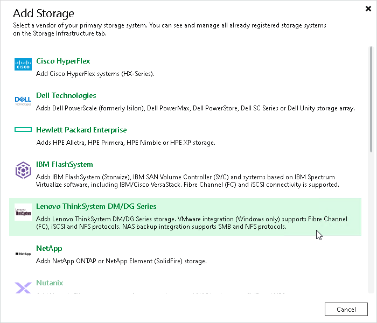Image resolution: width=377 pixels, height=323 pixels.
Task: Click the scrollbar track below the thumb
Action: point(371,222)
